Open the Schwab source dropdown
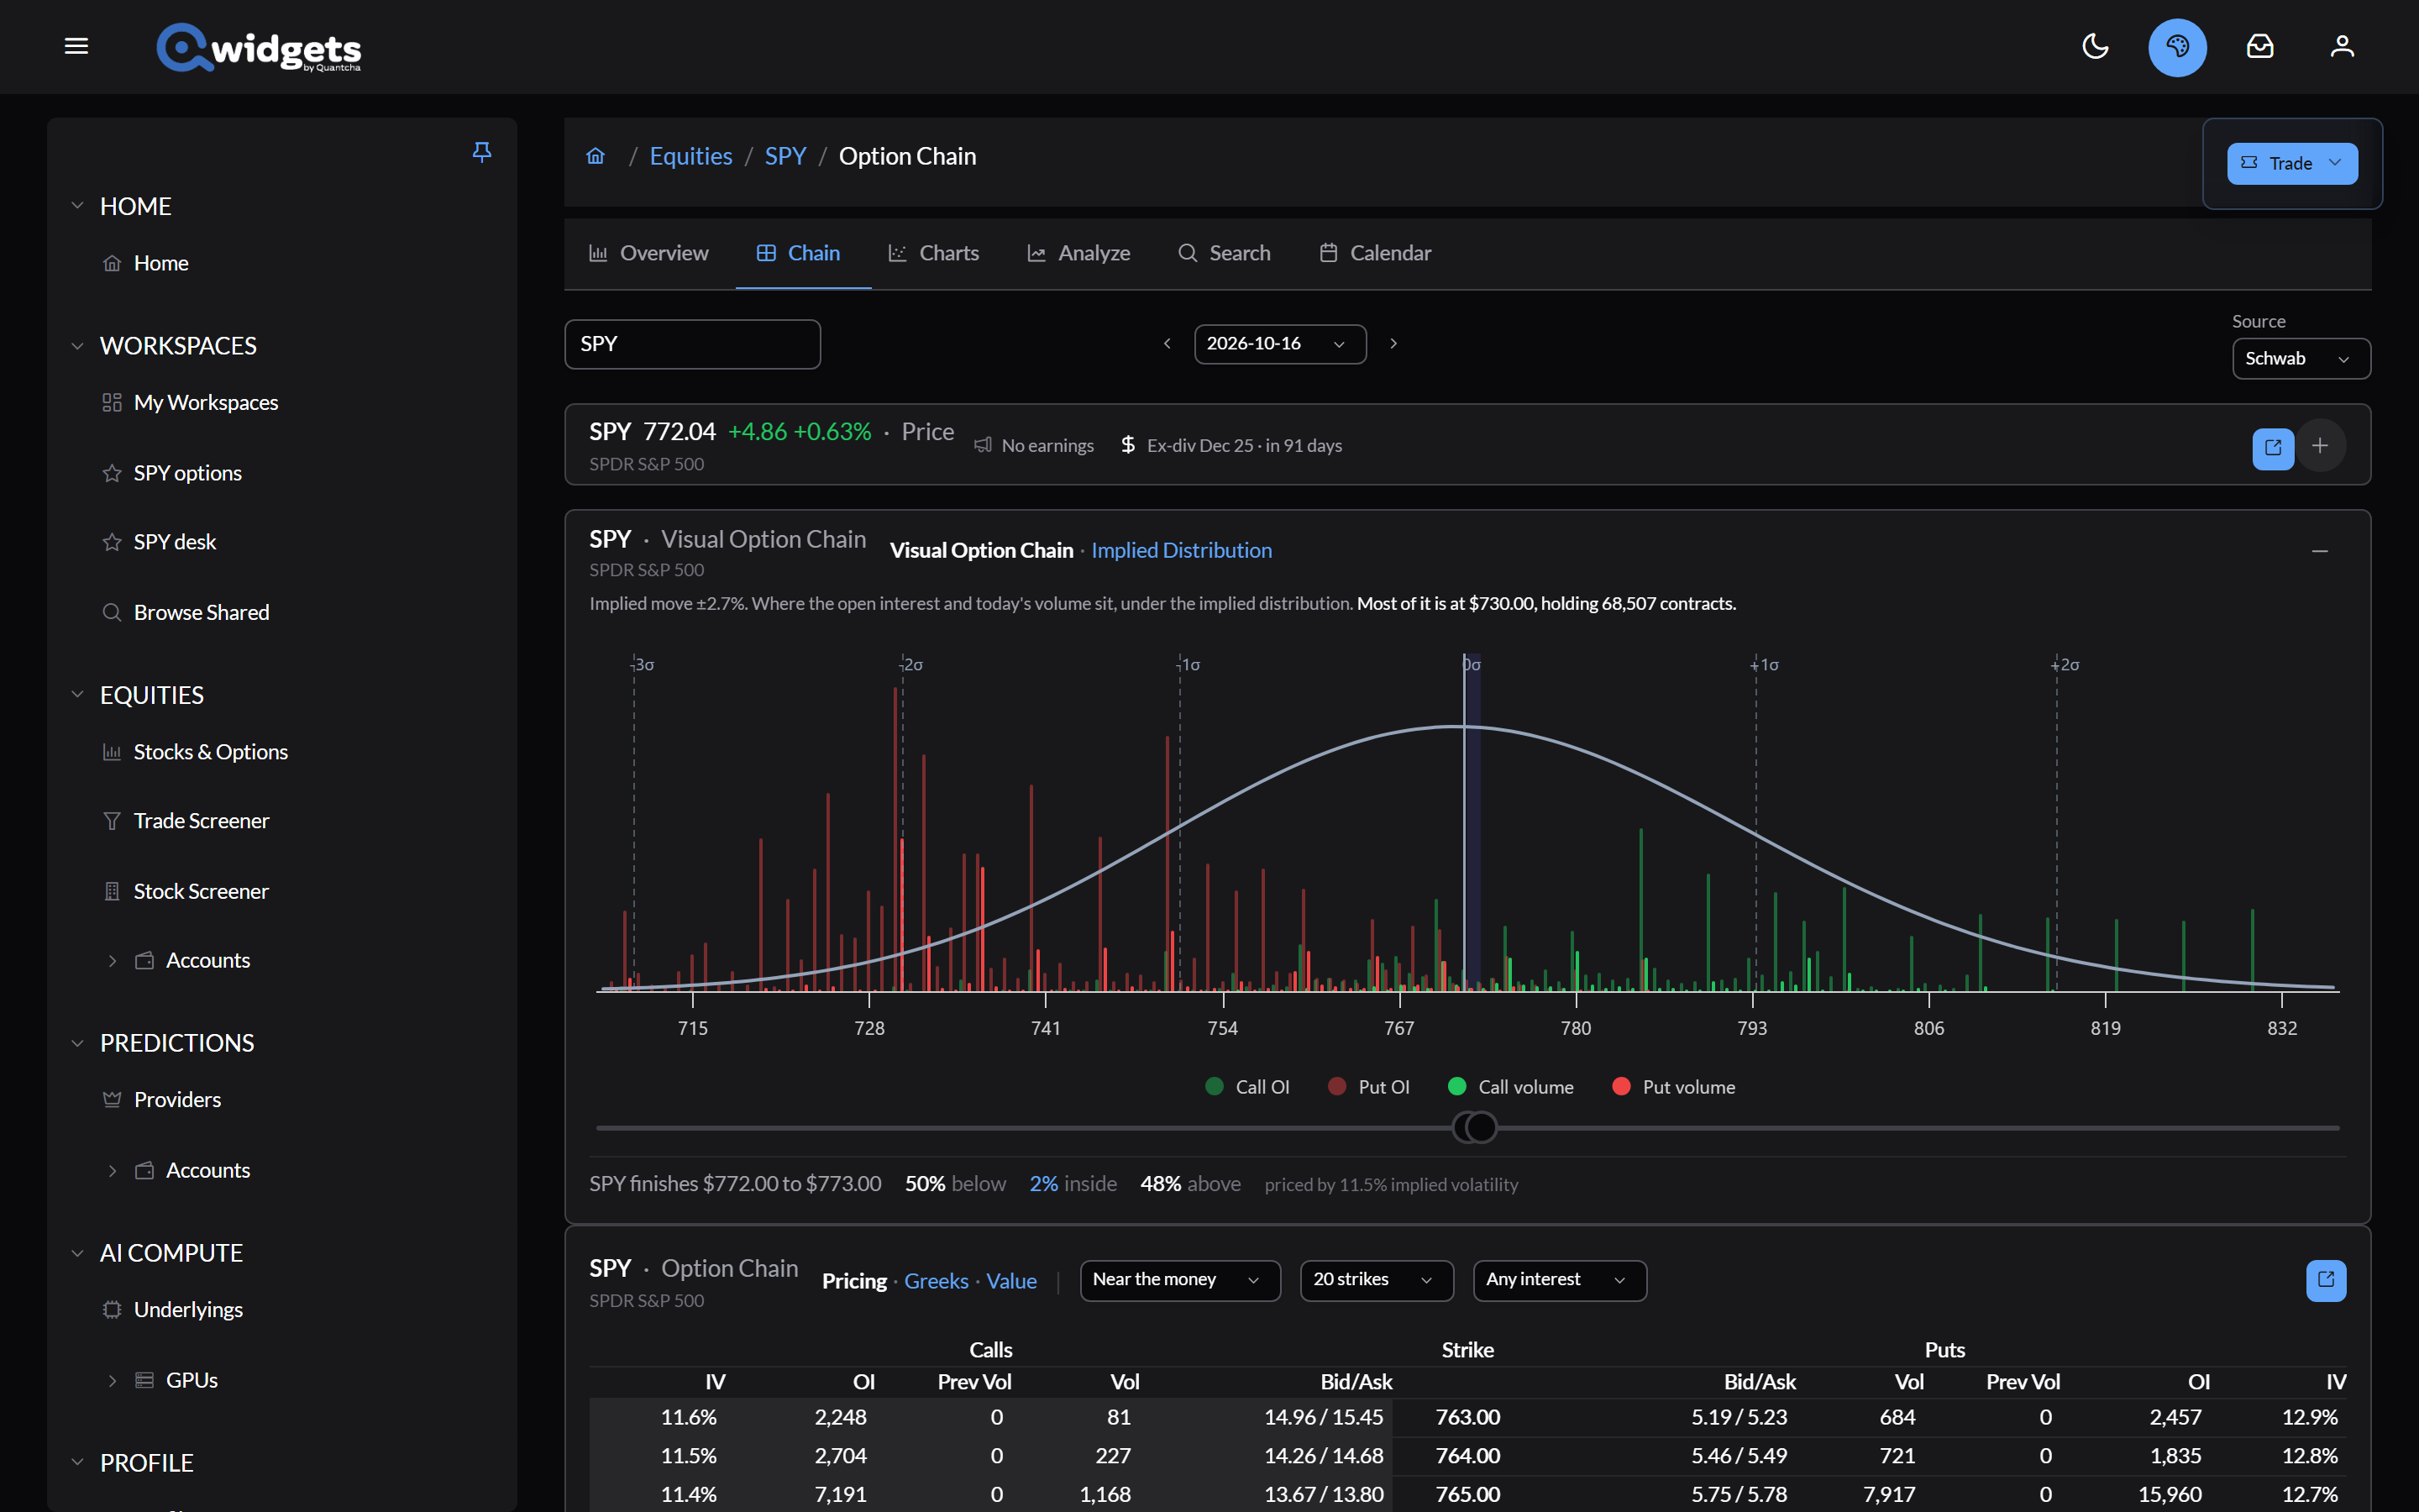 tap(2300, 359)
